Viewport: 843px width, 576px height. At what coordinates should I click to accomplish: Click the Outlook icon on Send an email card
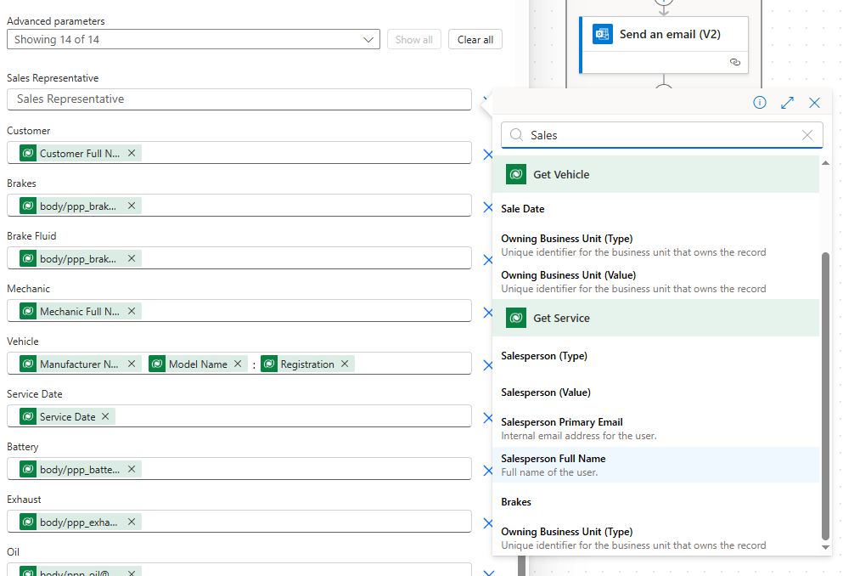pos(603,35)
